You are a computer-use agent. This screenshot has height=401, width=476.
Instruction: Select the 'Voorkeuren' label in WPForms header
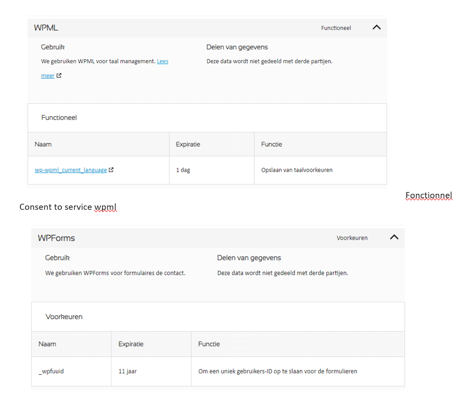click(352, 238)
